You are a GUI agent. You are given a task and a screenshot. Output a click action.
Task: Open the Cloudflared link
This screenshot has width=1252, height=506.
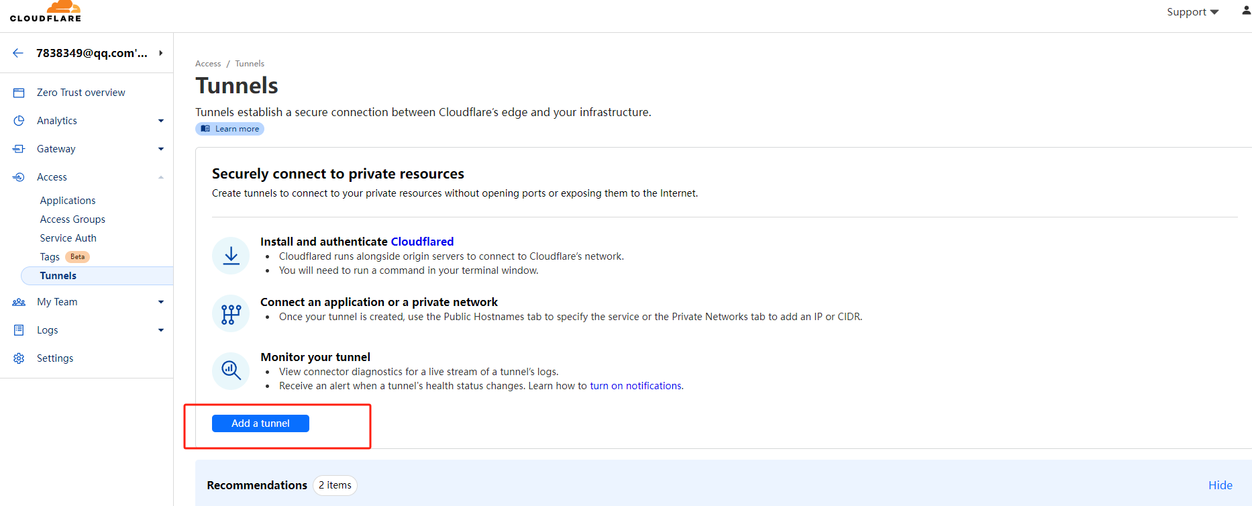pyautogui.click(x=422, y=242)
